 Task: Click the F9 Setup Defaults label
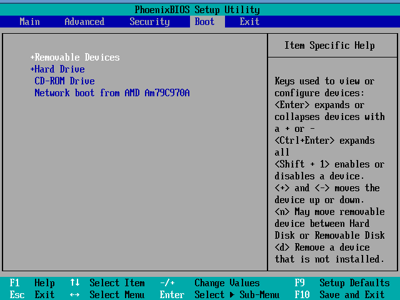342,283
